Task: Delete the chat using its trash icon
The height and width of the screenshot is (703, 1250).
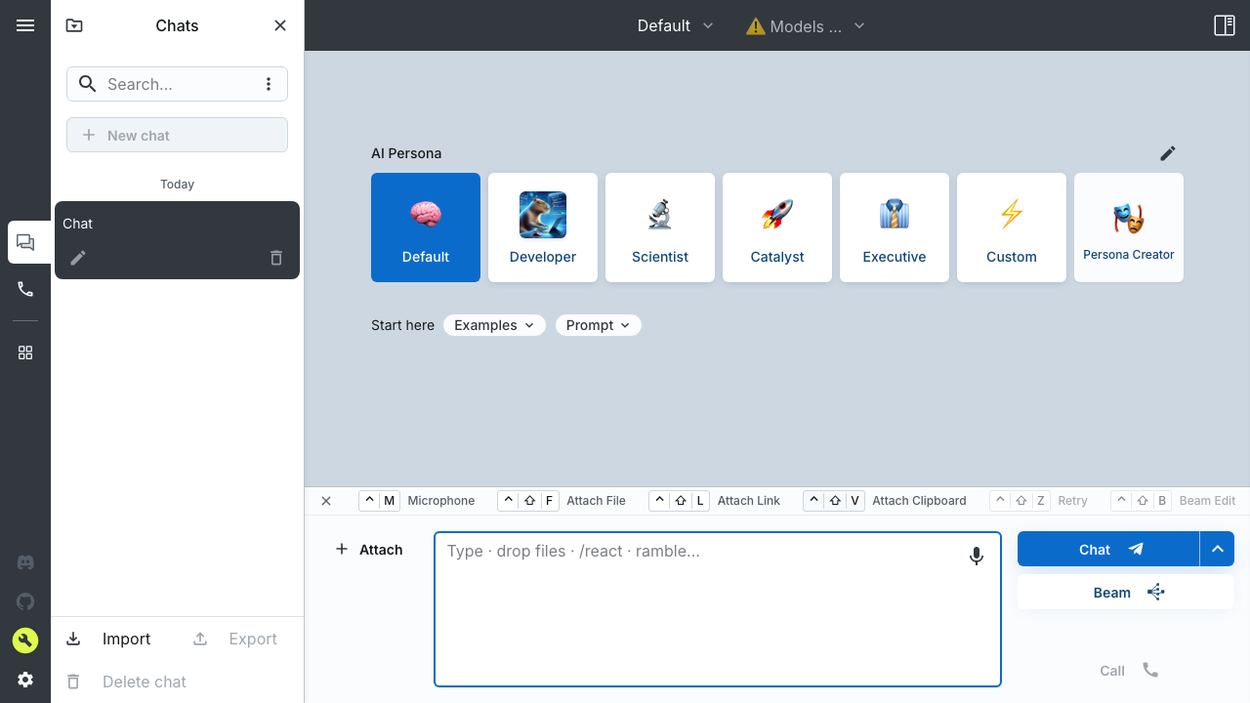Action: coord(276,258)
